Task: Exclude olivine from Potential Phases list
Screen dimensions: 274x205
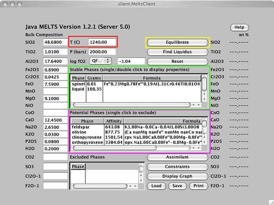Action: coord(136,132)
